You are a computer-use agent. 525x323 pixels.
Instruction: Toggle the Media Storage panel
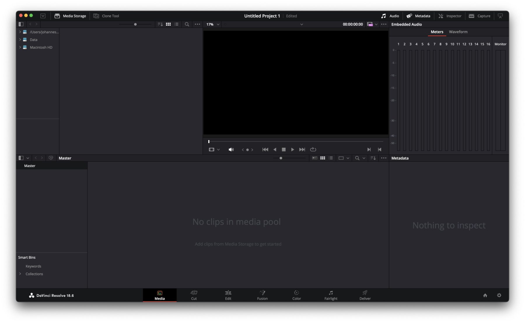click(70, 16)
